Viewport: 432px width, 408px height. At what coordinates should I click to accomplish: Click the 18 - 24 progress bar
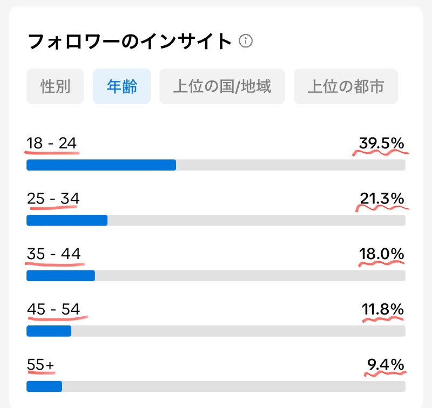point(216,165)
